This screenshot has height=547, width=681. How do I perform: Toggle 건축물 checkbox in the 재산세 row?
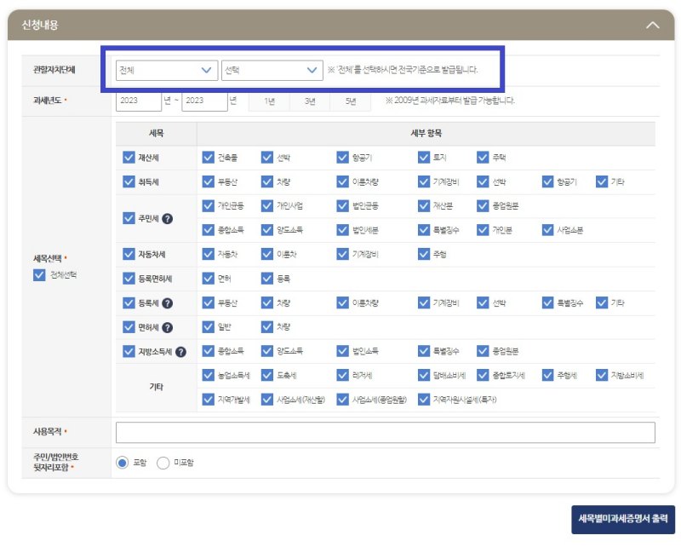click(209, 158)
